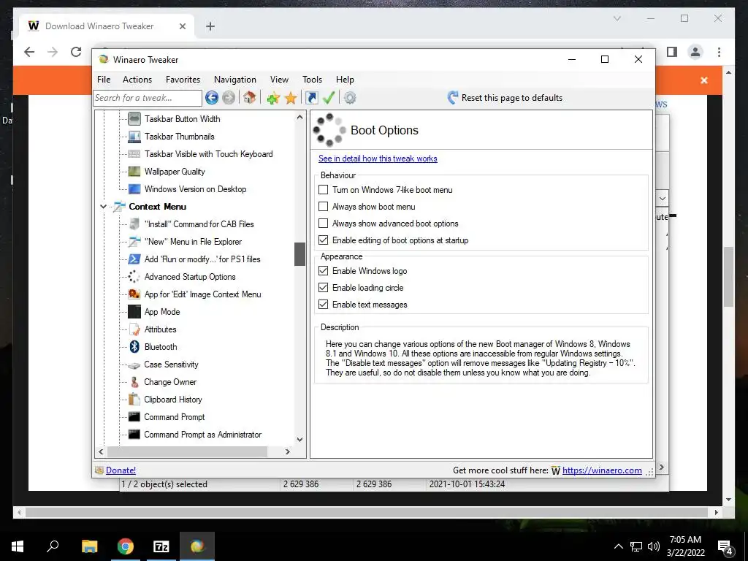The width and height of the screenshot is (748, 561).
Task: Click the Taskbar Button Width icon
Action: pos(134,119)
